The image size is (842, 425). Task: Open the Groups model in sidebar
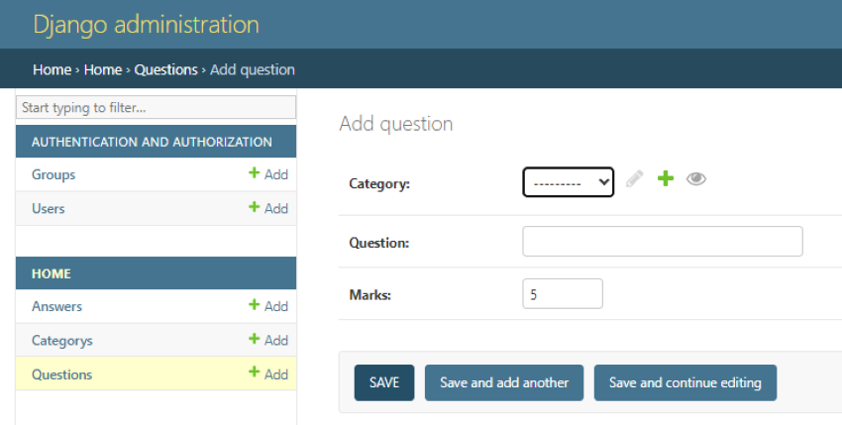53,174
